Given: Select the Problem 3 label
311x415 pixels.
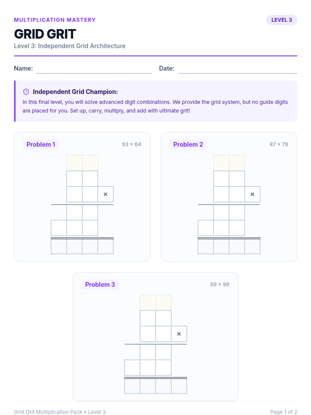Looking at the screenshot, I should click(x=100, y=285).
